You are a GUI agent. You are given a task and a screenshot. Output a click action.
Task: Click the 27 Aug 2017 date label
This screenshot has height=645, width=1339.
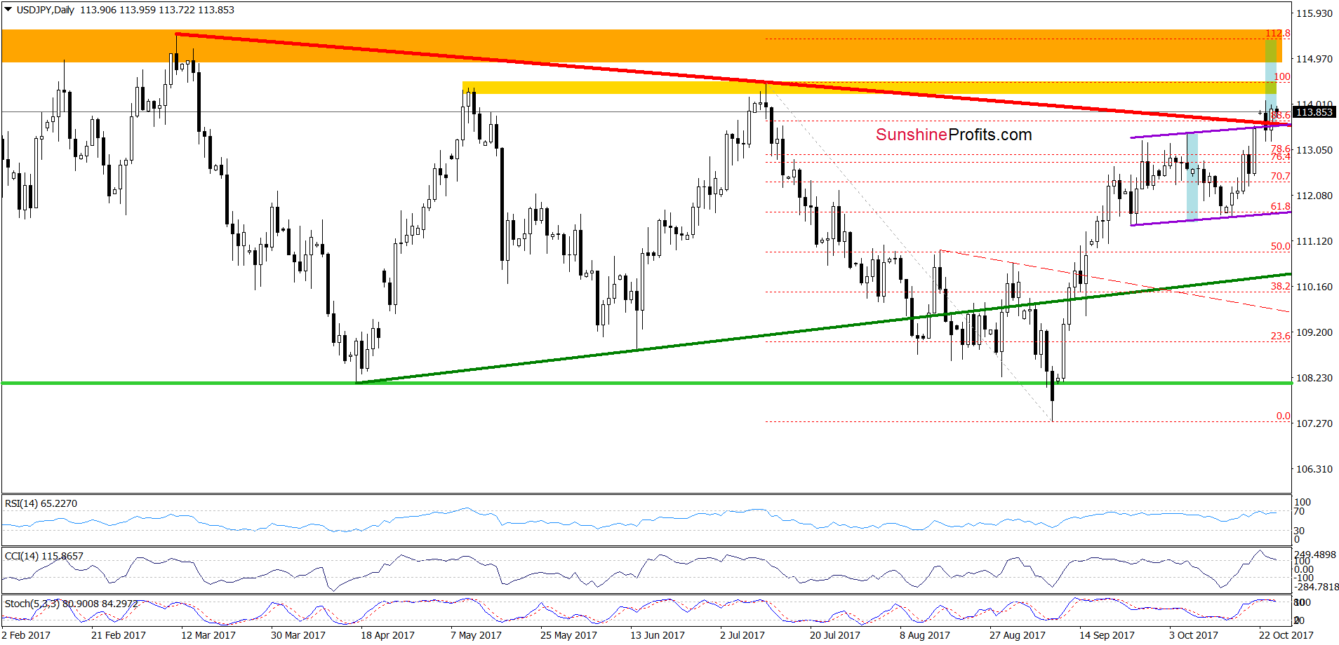(1018, 635)
